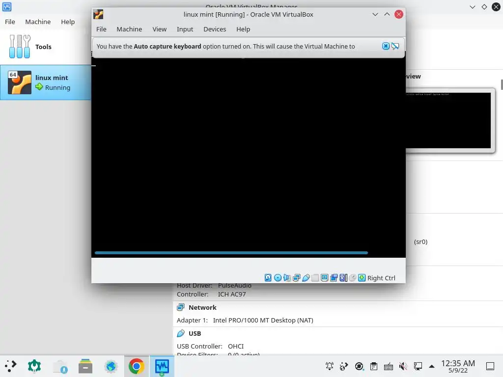503x377 pixels.
Task: Click the audio indicator in VM status bar
Action: click(287, 278)
